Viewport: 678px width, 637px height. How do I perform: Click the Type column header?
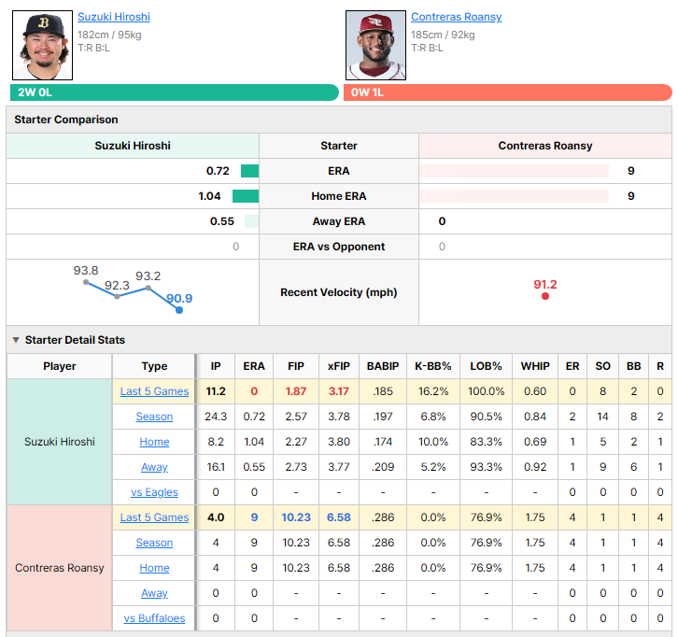click(x=154, y=366)
